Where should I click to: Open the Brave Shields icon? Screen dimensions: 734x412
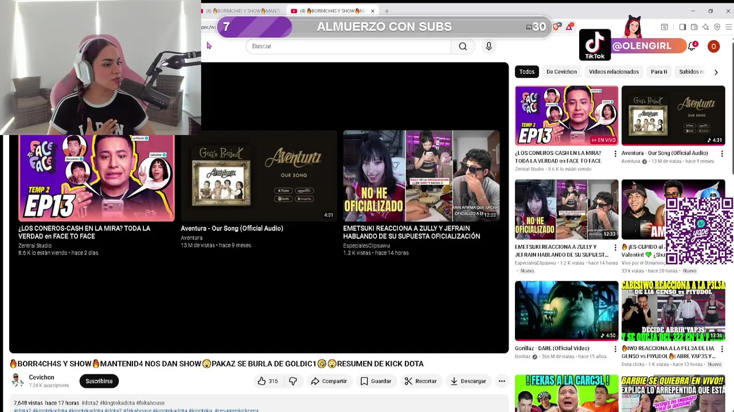coord(557,27)
